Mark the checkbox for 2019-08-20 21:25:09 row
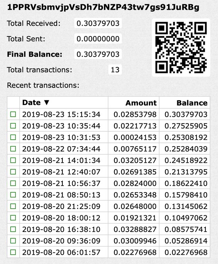Screen dimensions: 218x264 [13, 206]
